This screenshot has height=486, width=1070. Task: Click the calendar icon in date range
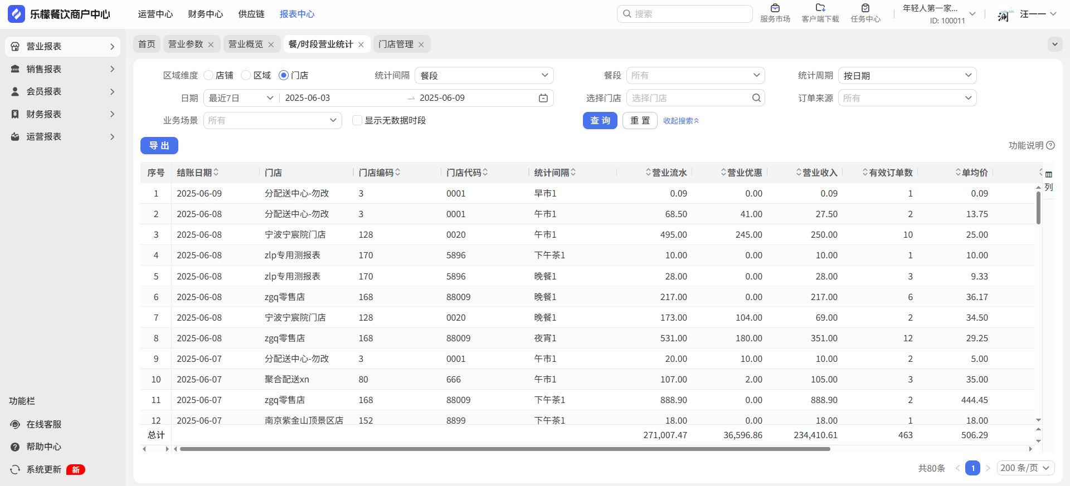click(543, 98)
